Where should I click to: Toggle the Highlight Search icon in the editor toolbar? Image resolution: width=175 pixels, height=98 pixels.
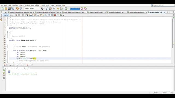point(35,15)
